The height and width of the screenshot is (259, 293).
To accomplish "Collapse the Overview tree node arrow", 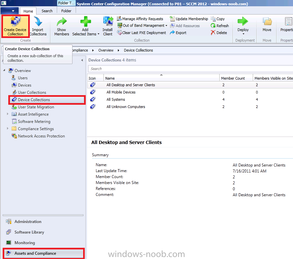I will (x=4, y=70).
